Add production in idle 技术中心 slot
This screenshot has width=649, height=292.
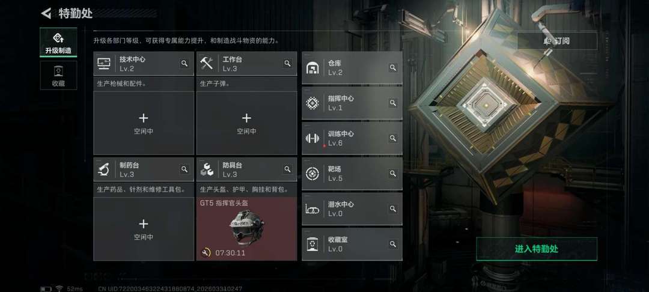pyautogui.click(x=144, y=123)
